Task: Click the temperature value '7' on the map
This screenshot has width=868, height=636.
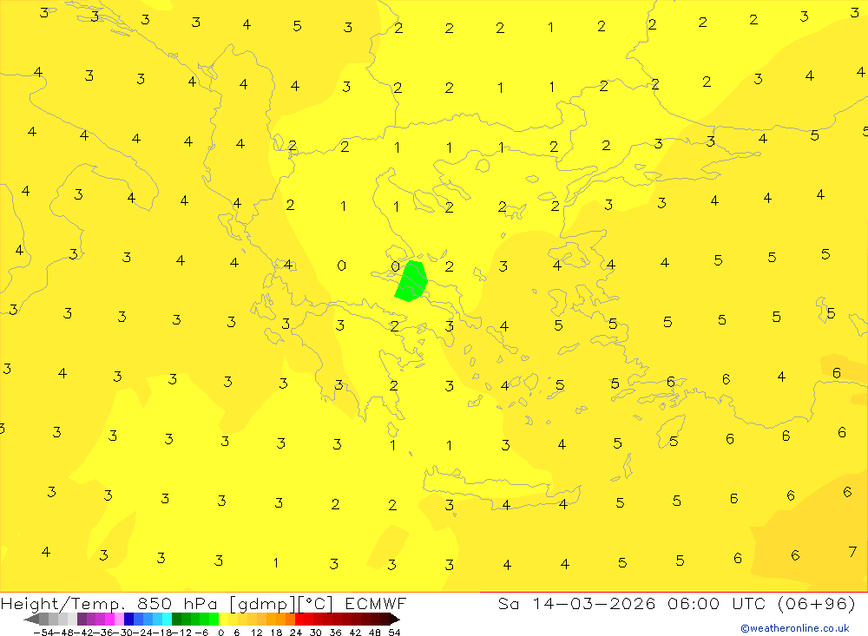Action: click(852, 551)
